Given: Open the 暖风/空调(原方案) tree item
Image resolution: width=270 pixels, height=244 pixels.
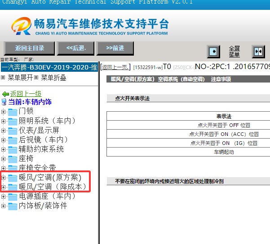Looking at the screenshot, I should pos(50,177).
